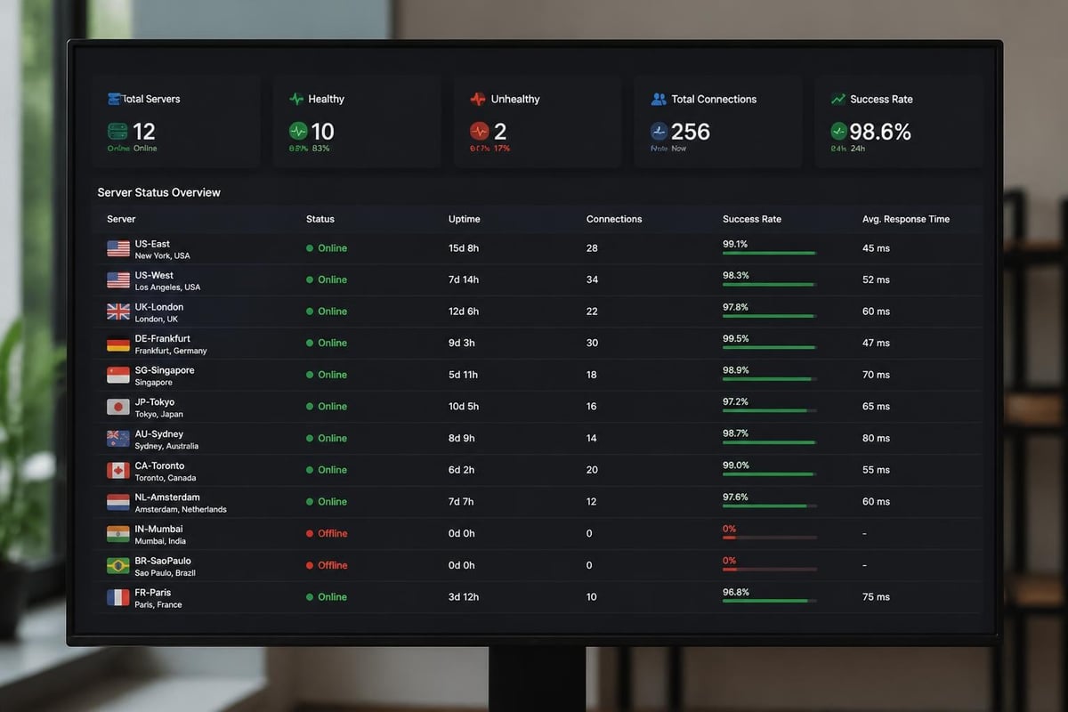Click the Netherlands flag for NL-Amsterdam

click(x=118, y=502)
